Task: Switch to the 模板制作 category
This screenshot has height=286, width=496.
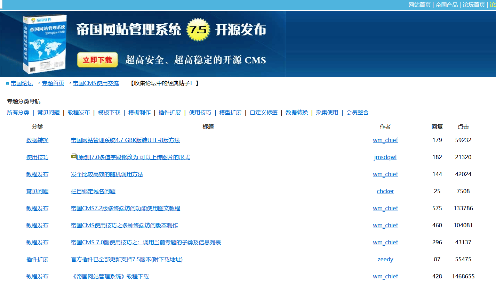Action: 139,113
